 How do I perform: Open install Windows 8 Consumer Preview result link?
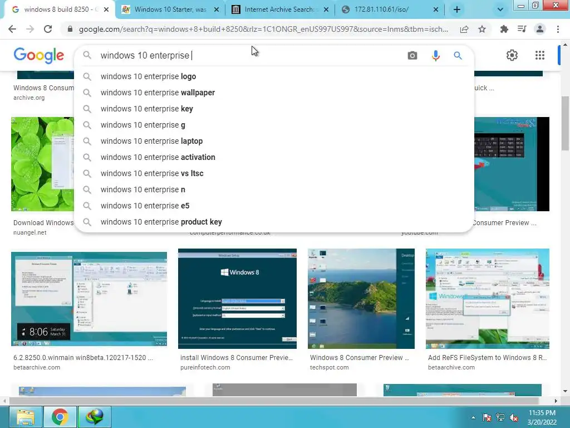coord(236,358)
